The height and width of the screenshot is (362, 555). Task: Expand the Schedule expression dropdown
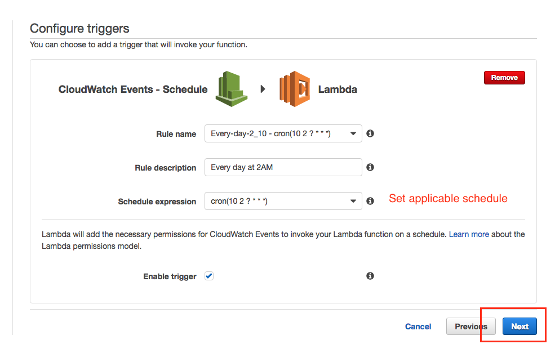pyautogui.click(x=283, y=201)
